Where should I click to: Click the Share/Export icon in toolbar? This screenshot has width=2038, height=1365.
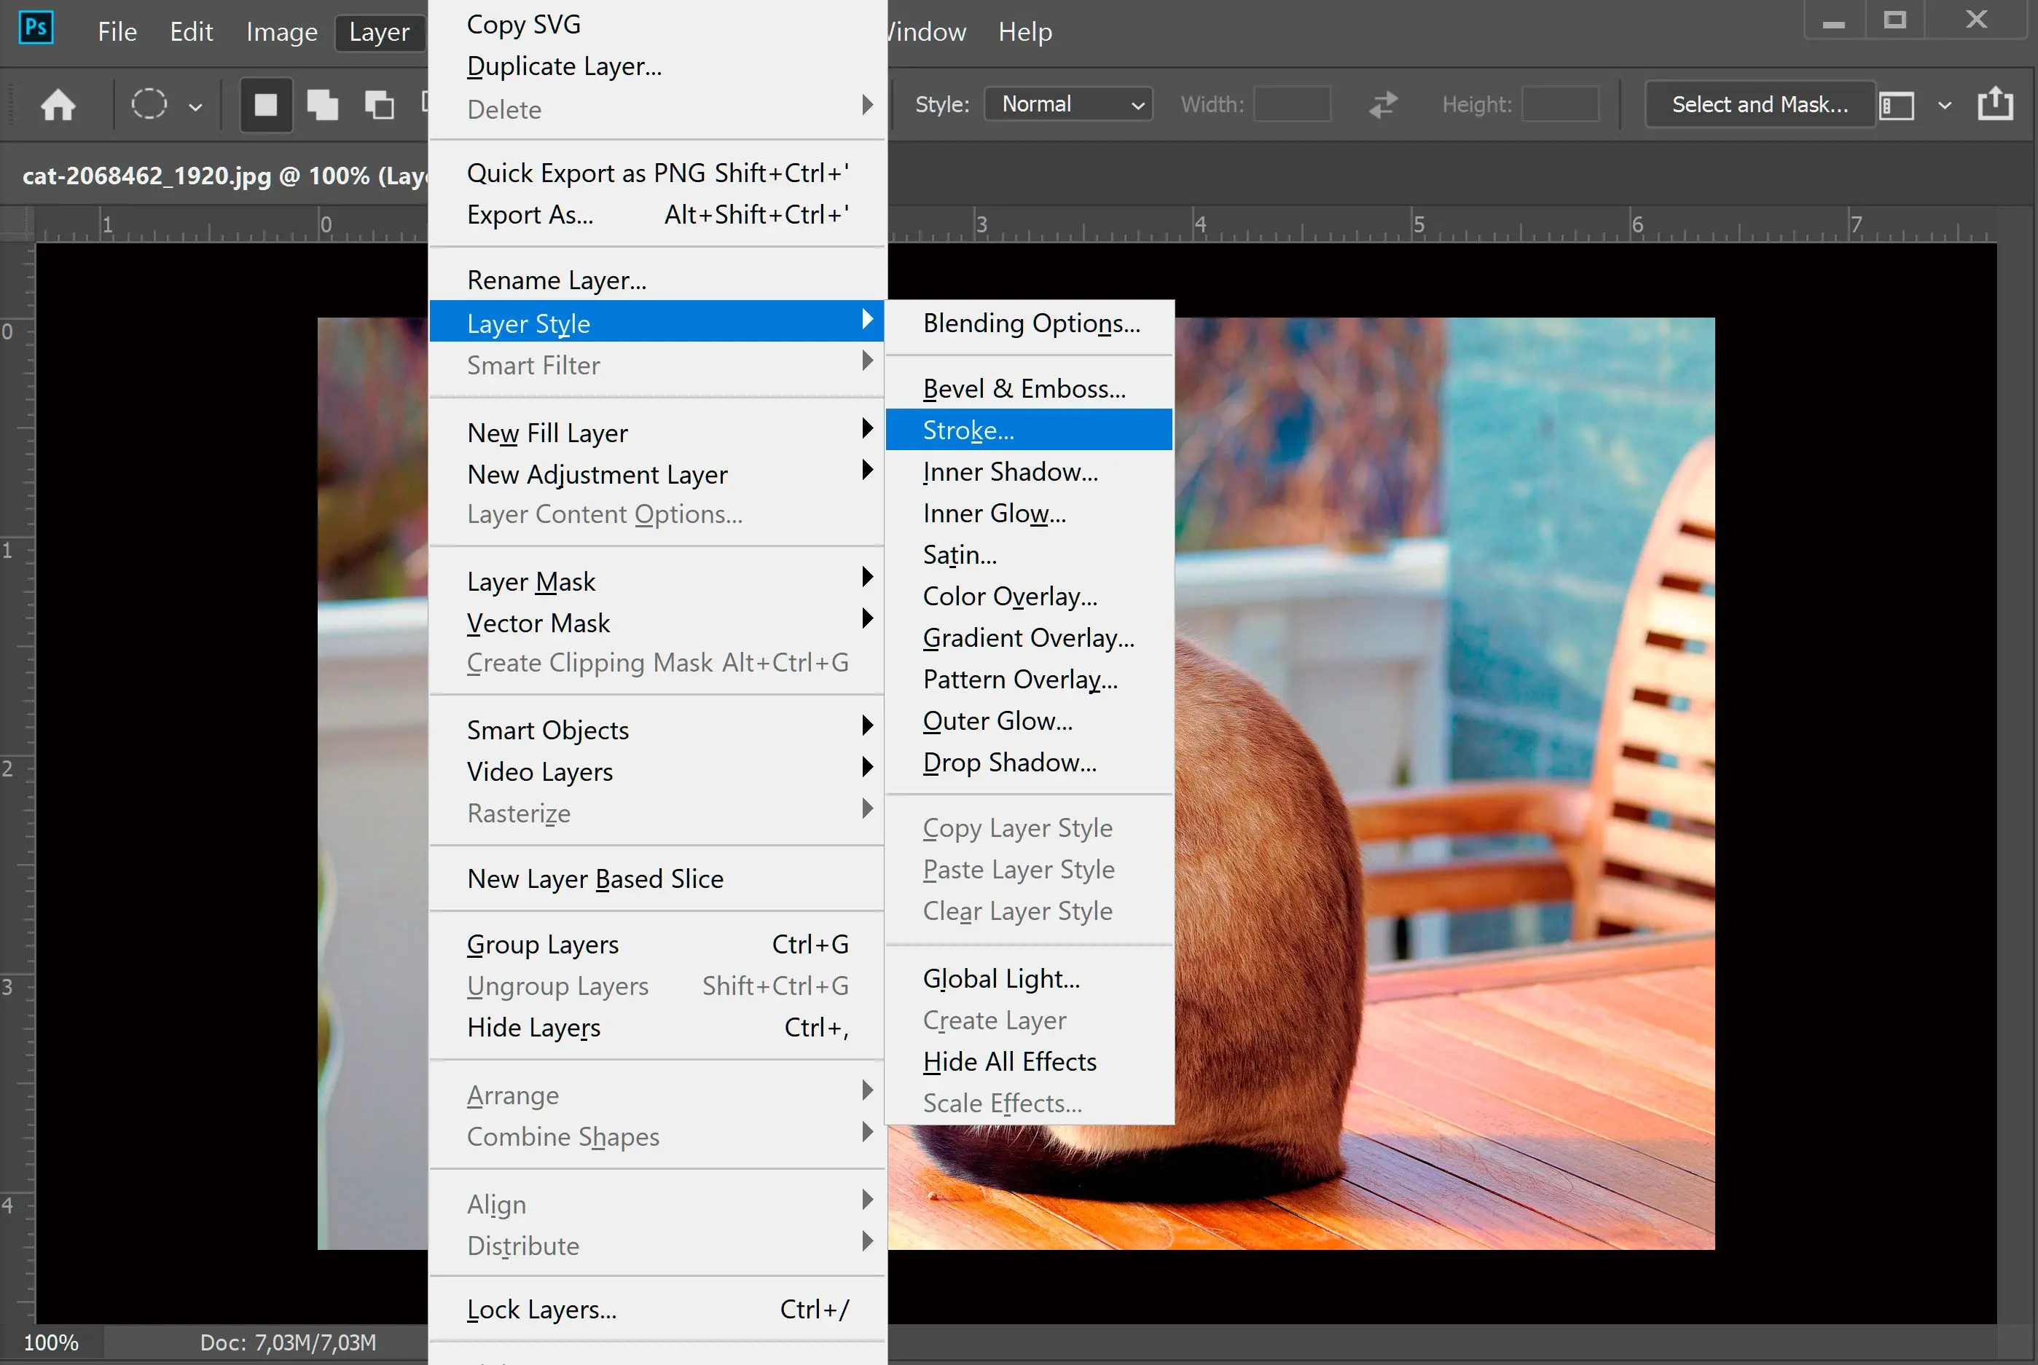pos(1999,103)
